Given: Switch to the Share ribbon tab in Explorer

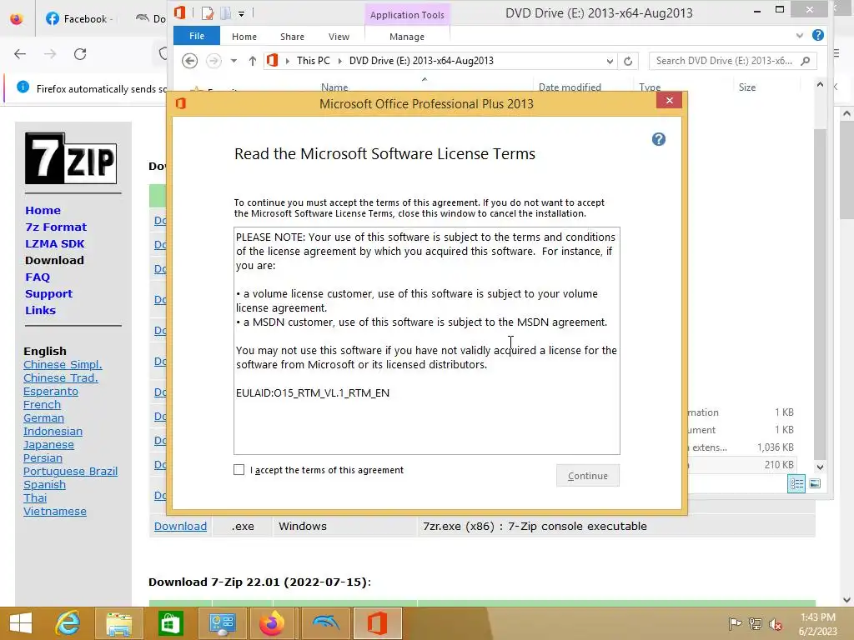Looking at the screenshot, I should coord(292,37).
